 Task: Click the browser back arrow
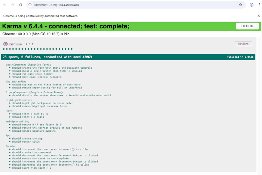tap(4, 5)
